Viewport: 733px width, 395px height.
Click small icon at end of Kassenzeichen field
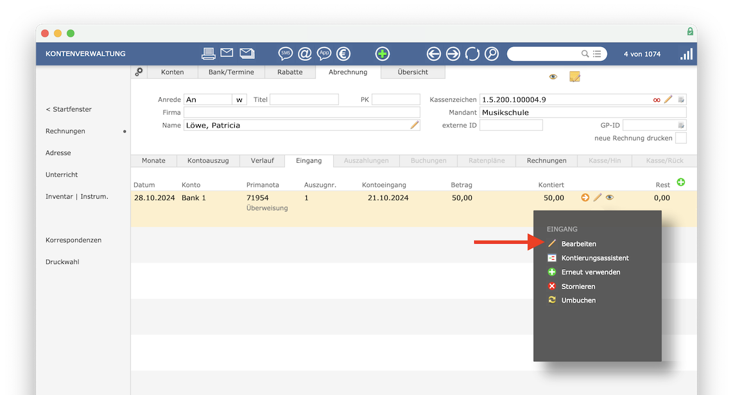(x=681, y=99)
